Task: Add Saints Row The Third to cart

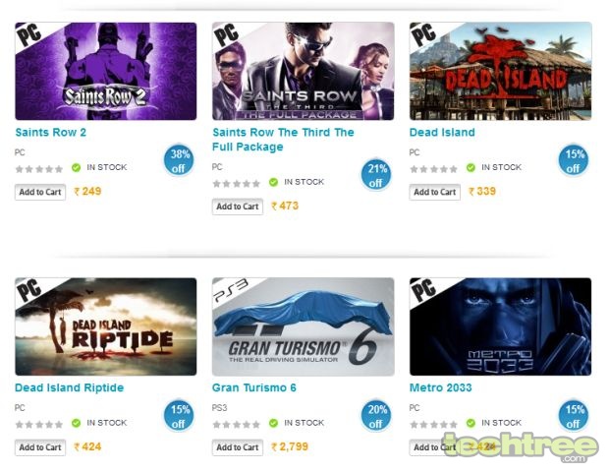Action: click(x=238, y=207)
